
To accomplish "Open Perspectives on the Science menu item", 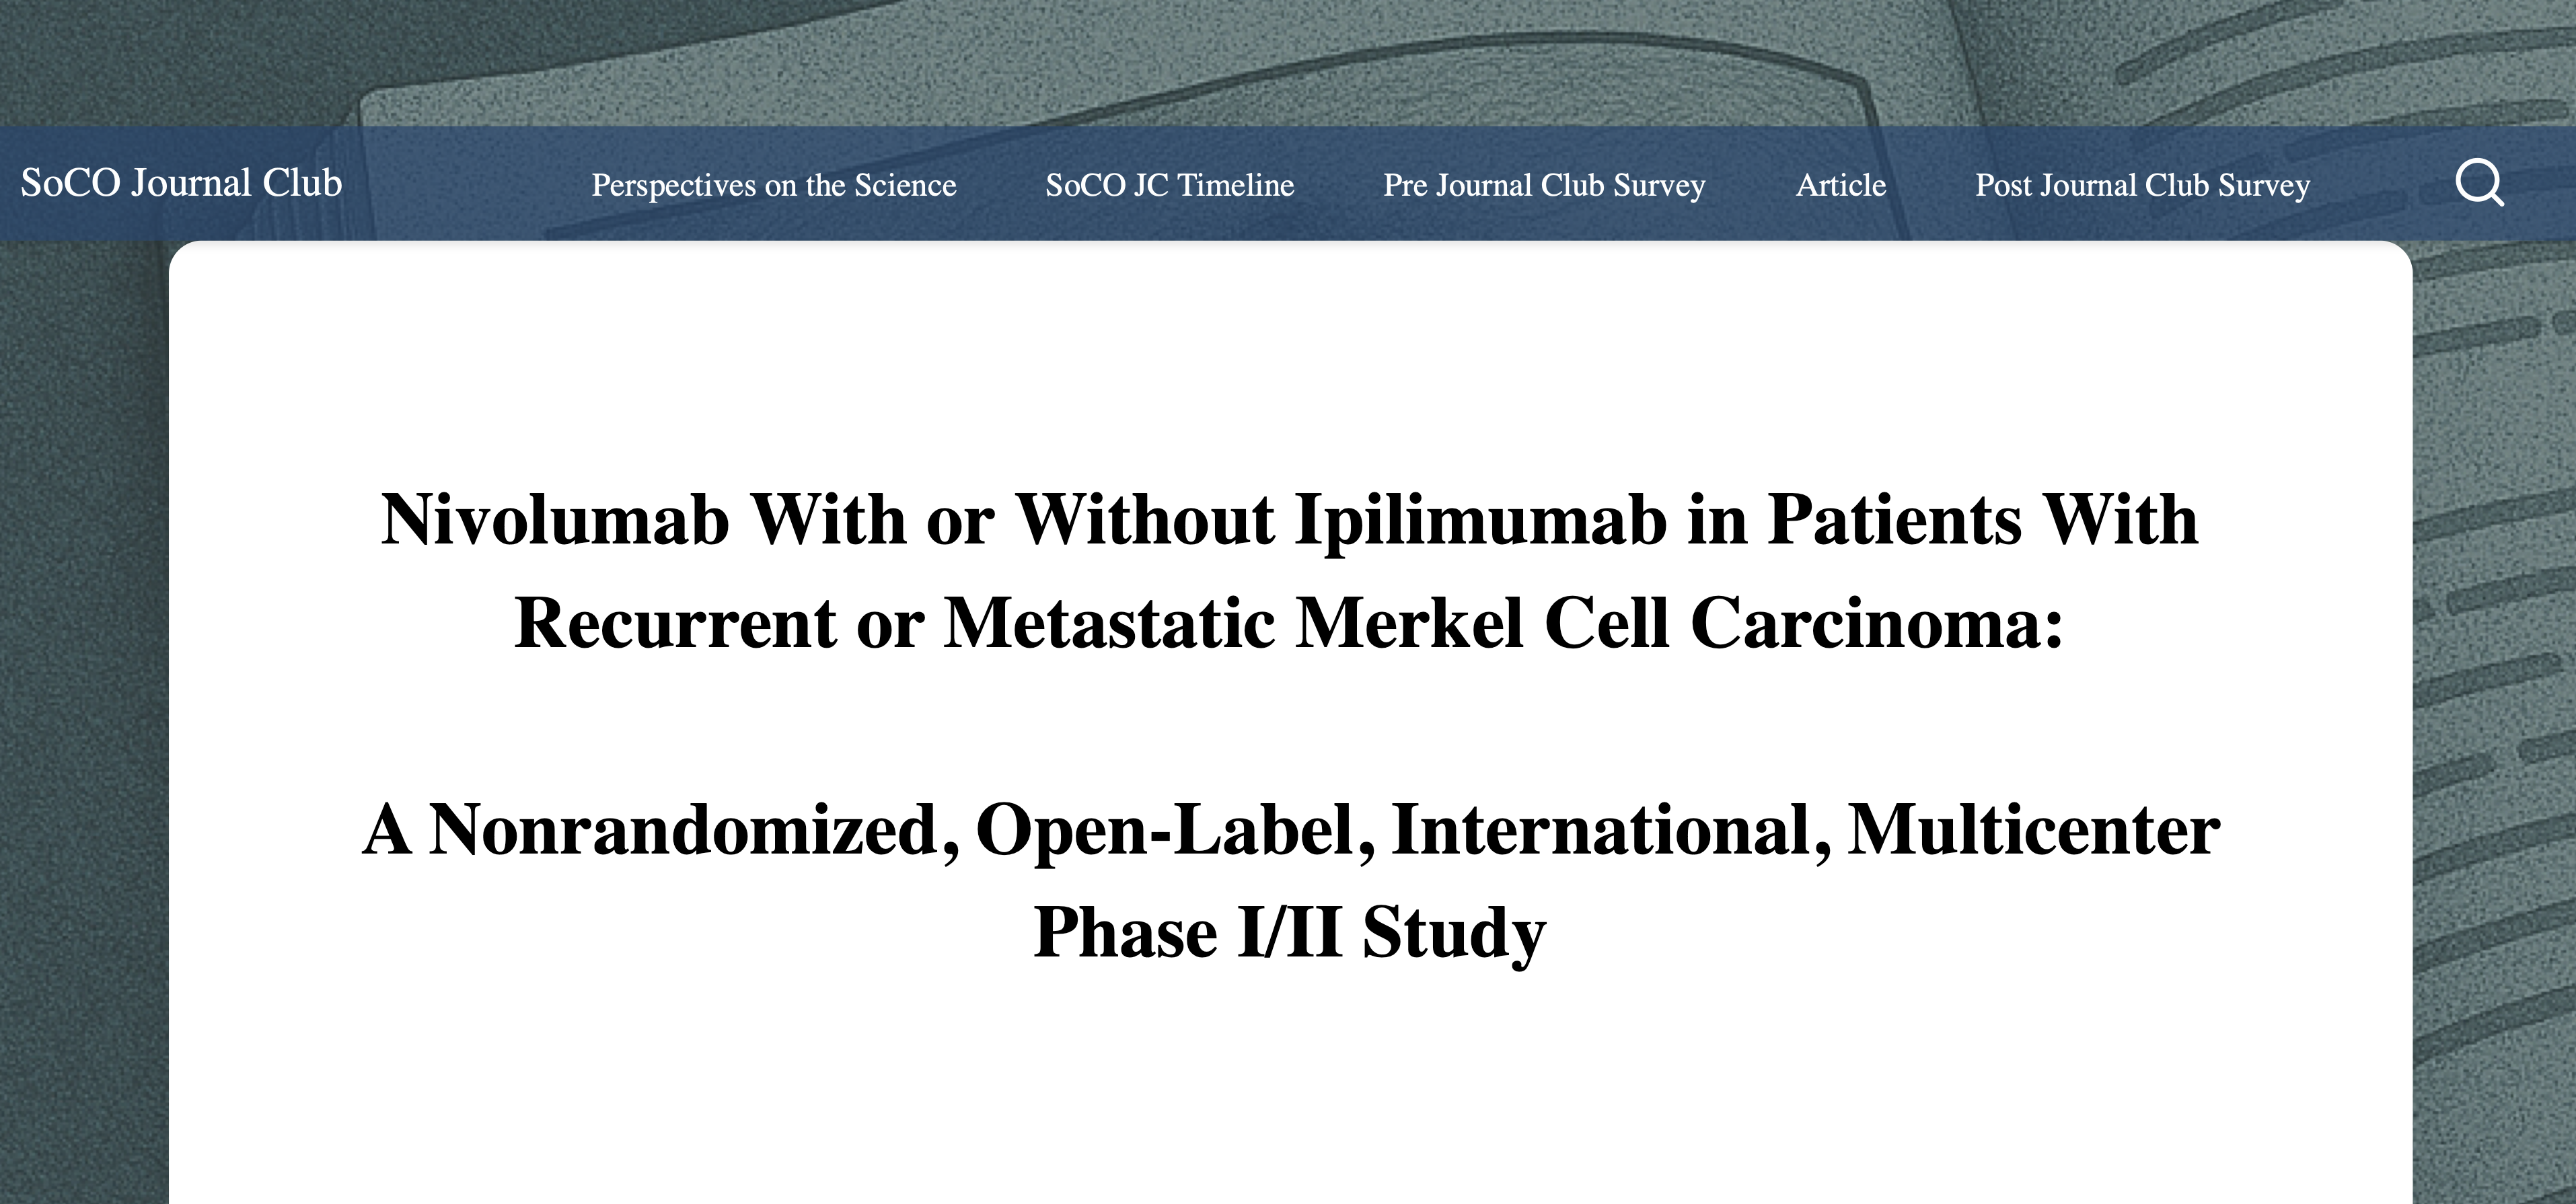I will pyautogui.click(x=774, y=185).
